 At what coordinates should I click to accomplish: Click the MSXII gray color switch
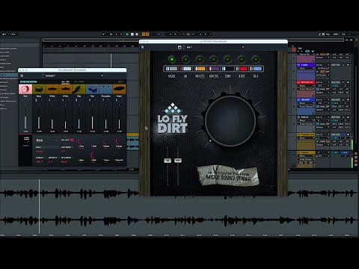click(171, 69)
